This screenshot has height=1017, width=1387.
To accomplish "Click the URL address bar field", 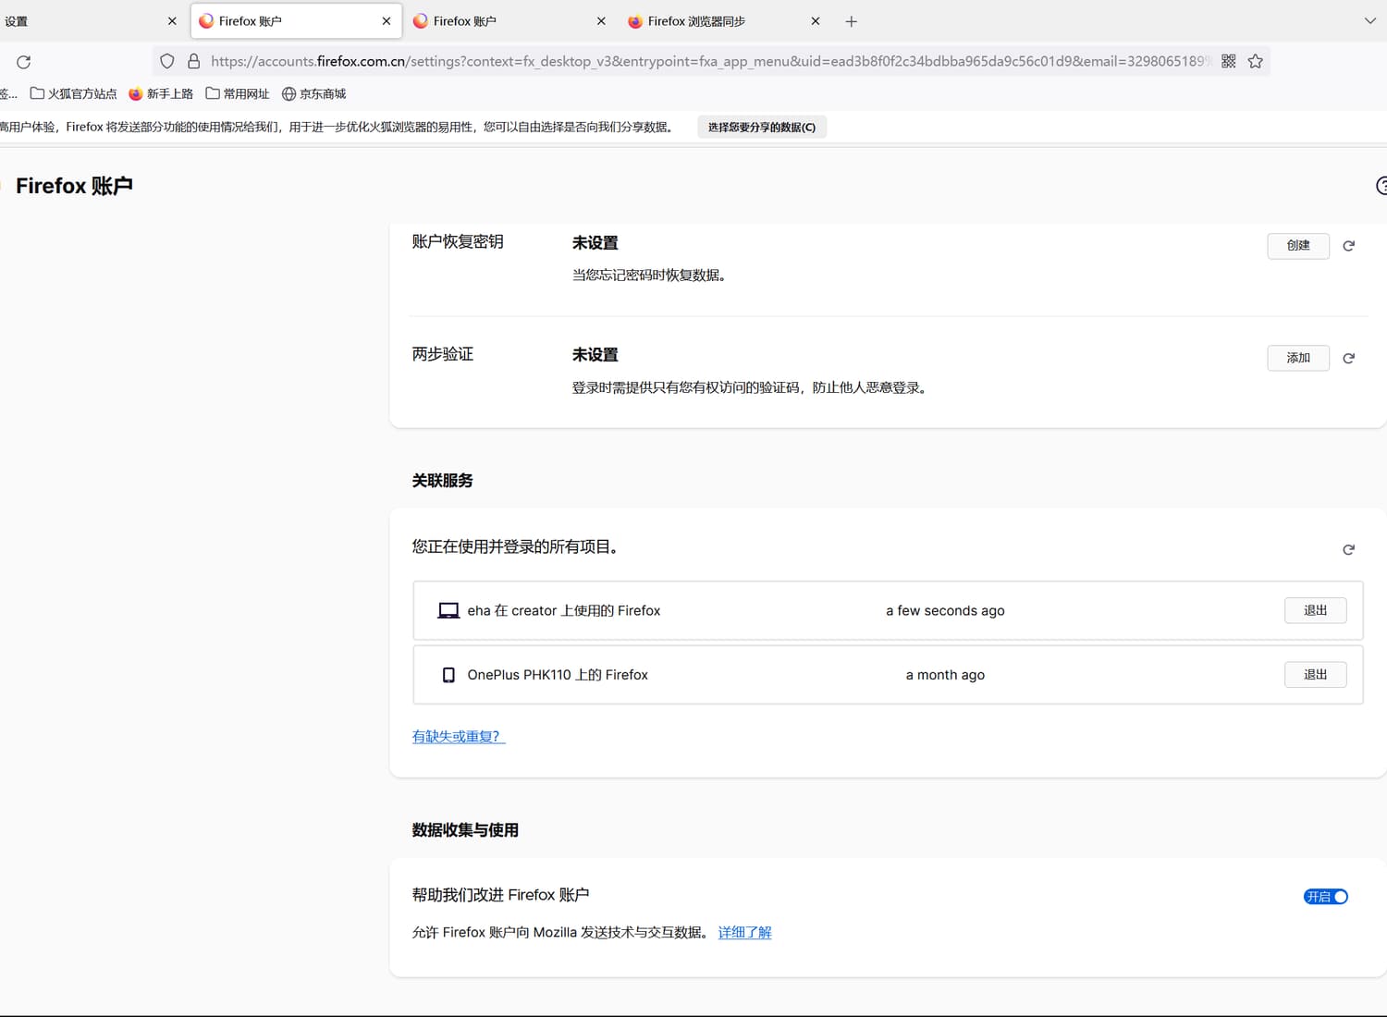I will [x=703, y=61].
